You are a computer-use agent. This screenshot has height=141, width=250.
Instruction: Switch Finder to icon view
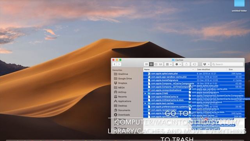click(146, 64)
